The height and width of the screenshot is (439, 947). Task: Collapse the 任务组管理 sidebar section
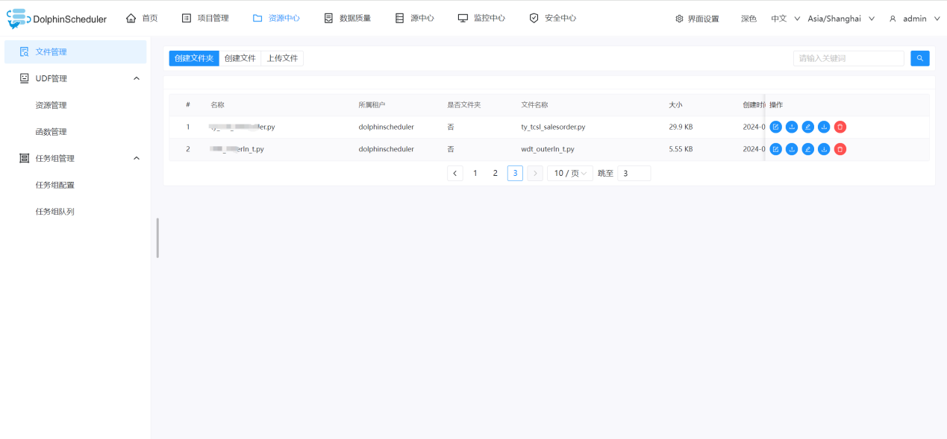[x=136, y=158]
